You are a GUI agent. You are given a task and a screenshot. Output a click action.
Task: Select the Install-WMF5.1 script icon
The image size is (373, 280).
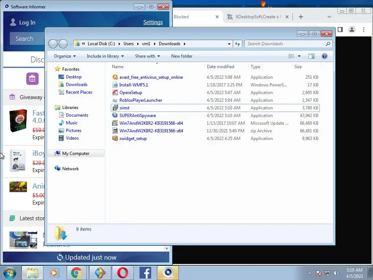click(115, 85)
